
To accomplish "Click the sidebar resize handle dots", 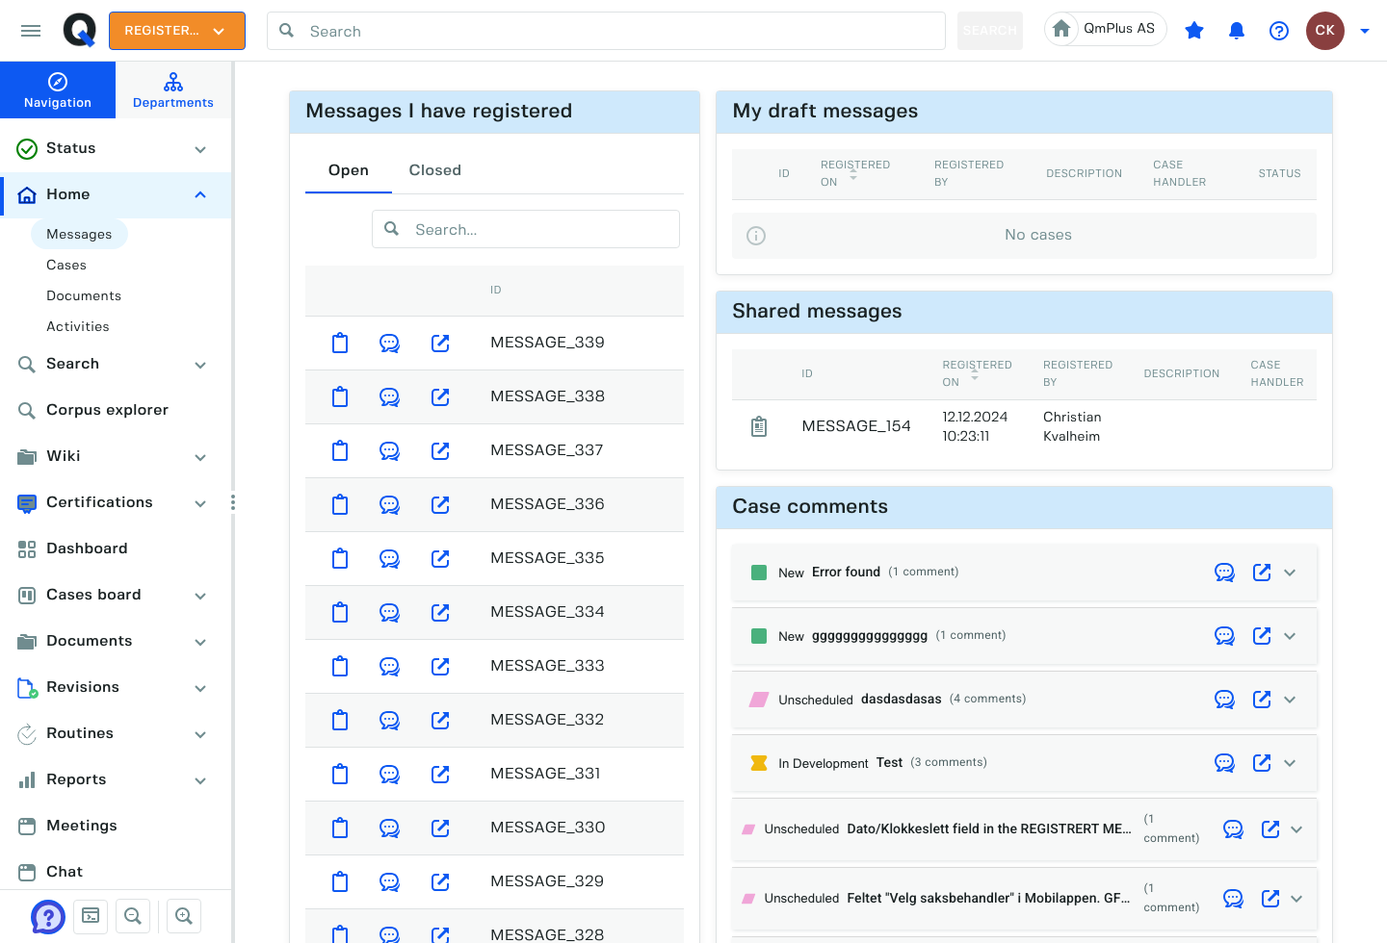I will tap(233, 502).
